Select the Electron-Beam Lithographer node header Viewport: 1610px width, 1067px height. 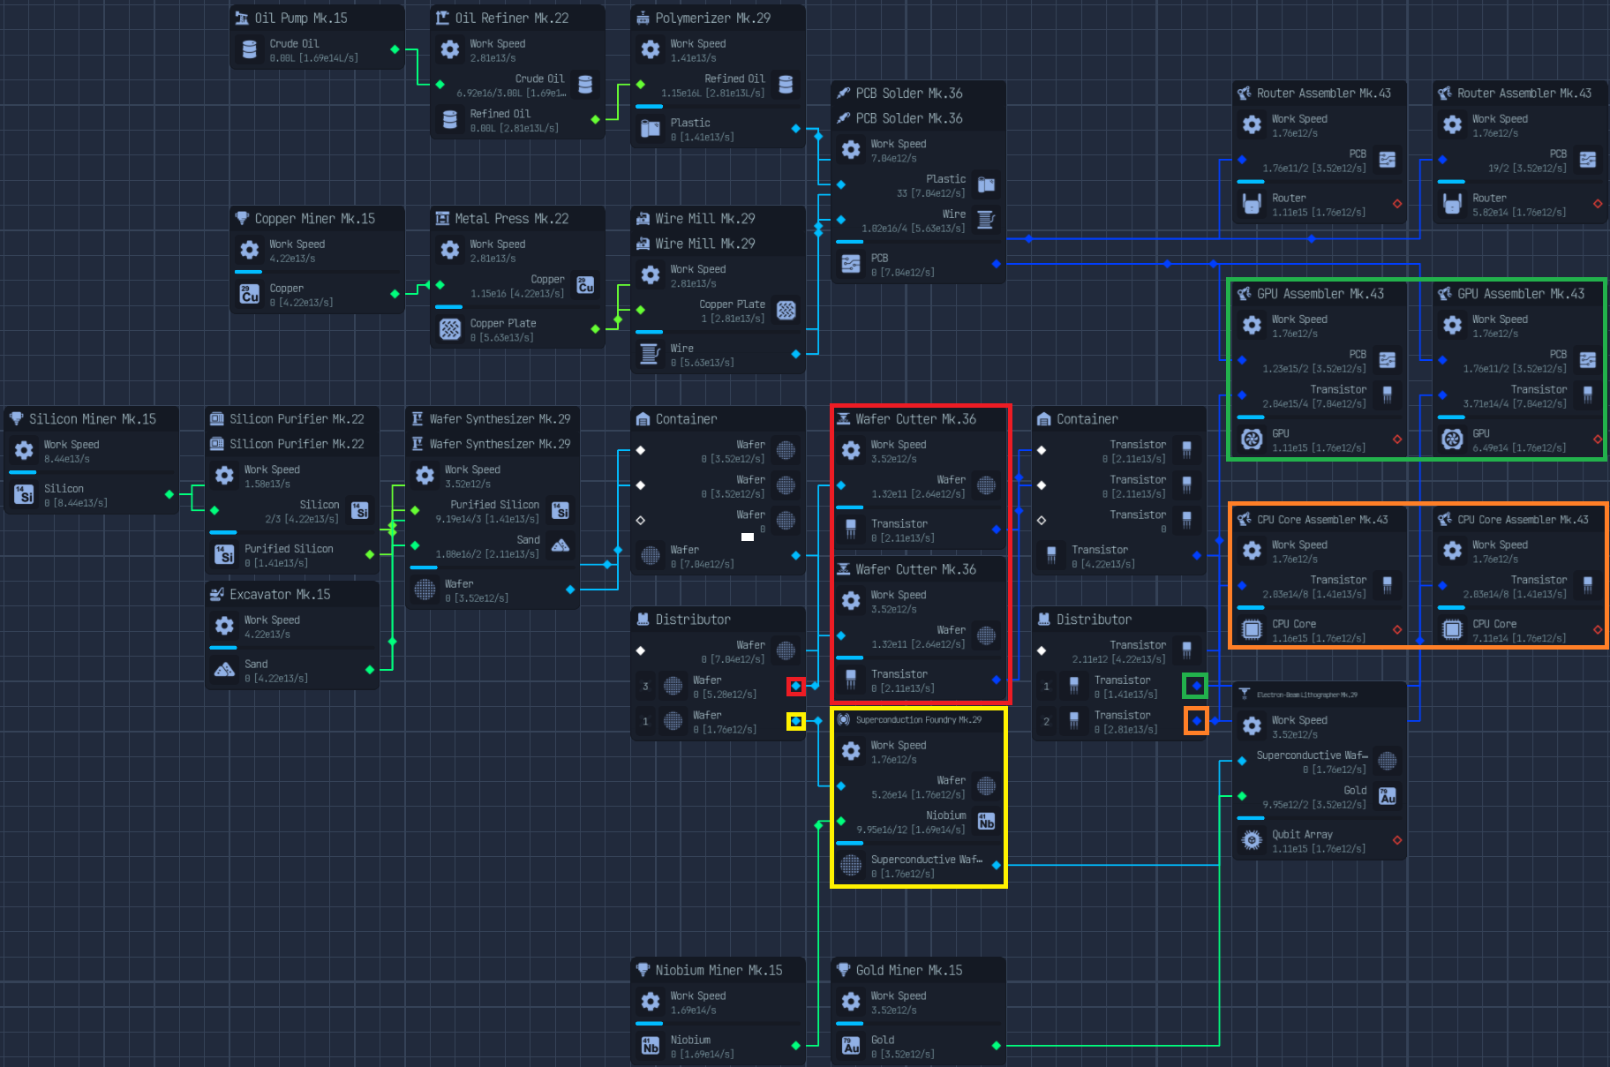pyautogui.click(x=1320, y=695)
